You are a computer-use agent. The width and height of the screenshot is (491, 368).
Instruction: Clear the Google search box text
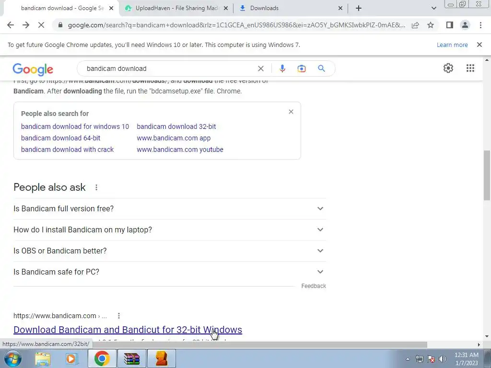pyautogui.click(x=260, y=69)
